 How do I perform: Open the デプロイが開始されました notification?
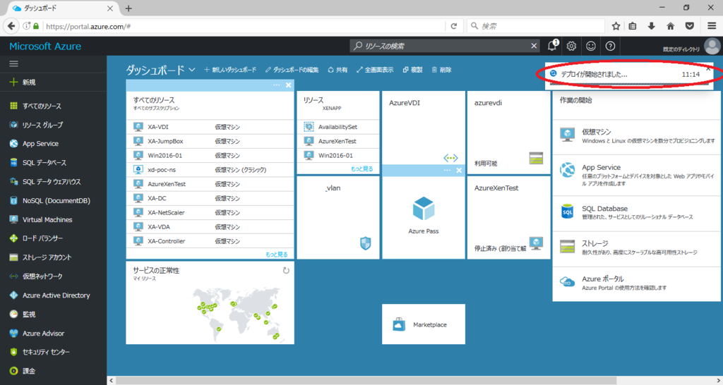click(x=629, y=75)
